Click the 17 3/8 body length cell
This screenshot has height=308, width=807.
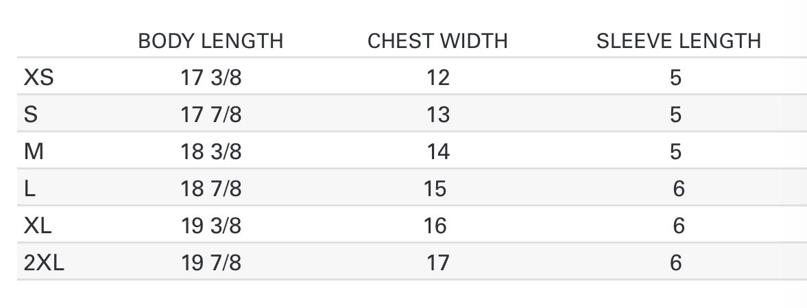tap(211, 78)
